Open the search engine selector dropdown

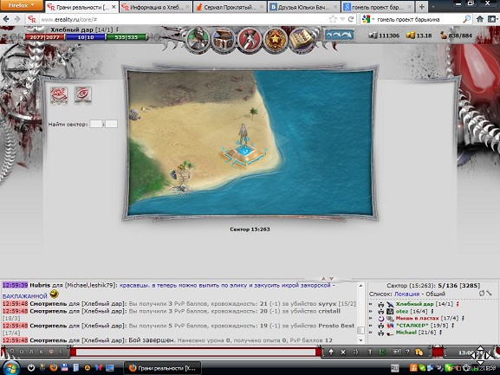coord(368,19)
